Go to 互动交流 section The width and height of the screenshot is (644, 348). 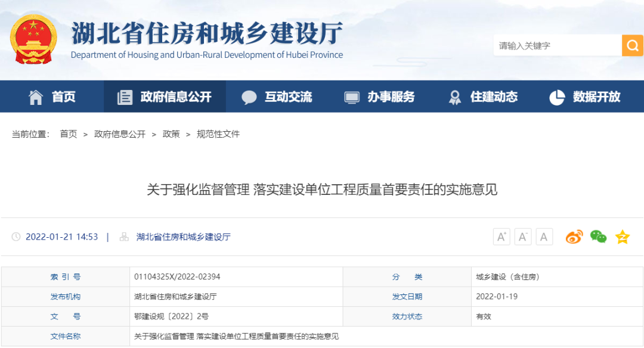pyautogui.click(x=277, y=97)
